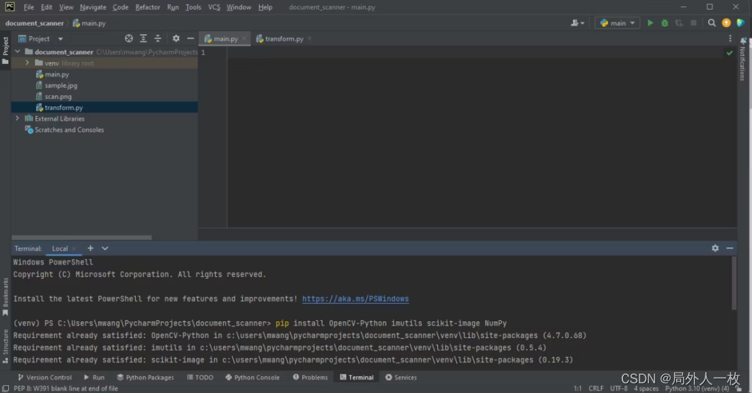Click terminal vertical scrollbar
752x393 pixels.
point(734,283)
